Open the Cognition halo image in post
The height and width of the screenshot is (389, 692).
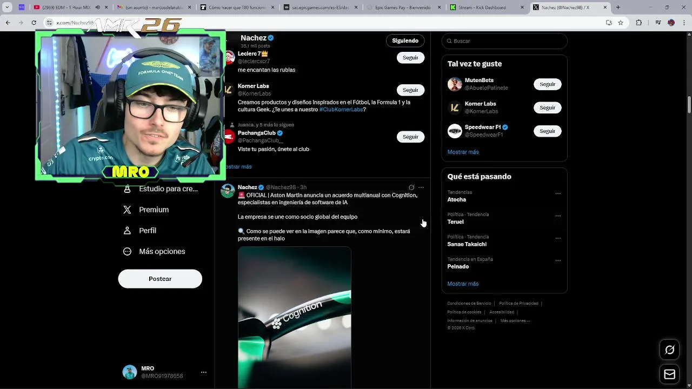tap(295, 317)
